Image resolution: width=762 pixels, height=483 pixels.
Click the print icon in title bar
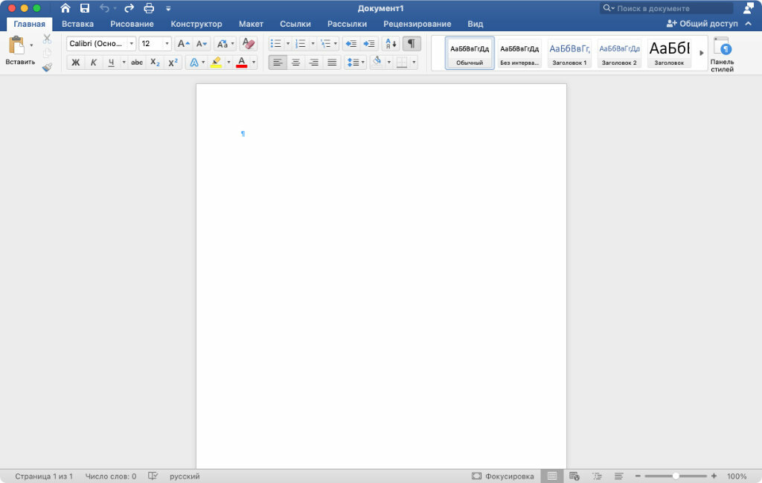148,8
